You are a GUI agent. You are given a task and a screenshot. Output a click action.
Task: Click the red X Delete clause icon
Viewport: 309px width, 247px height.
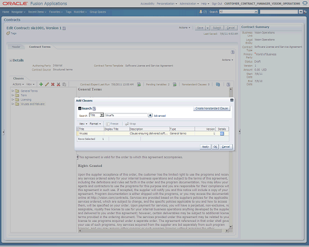tap(53, 84)
